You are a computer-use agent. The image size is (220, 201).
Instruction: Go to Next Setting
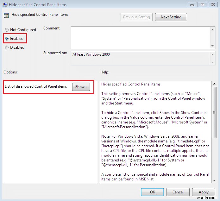pyautogui.click(x=171, y=17)
